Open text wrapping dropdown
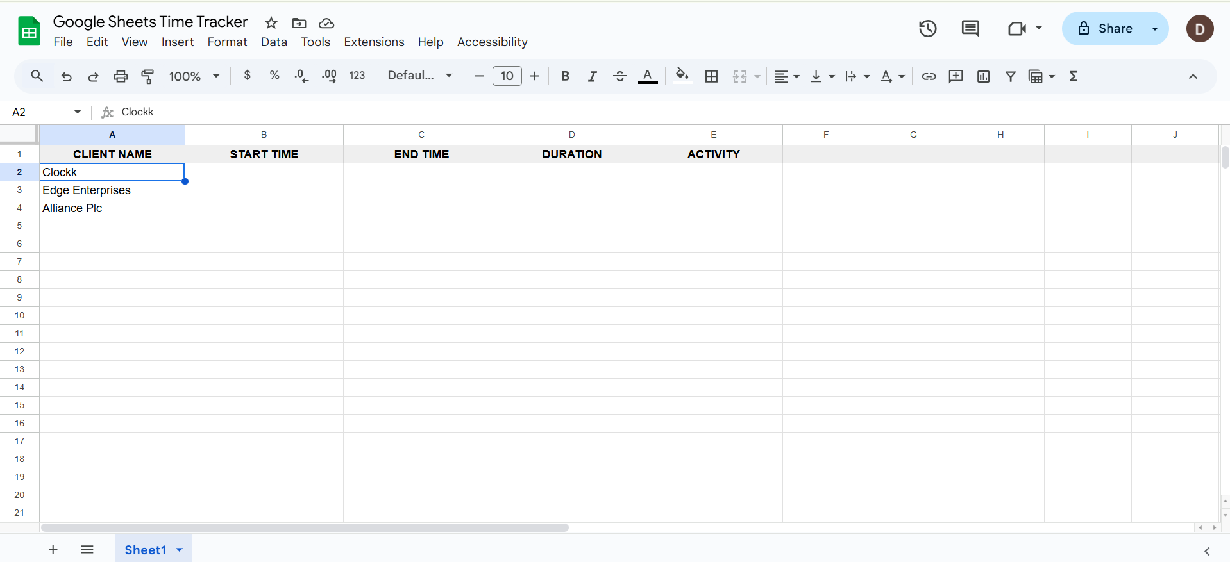 (857, 76)
